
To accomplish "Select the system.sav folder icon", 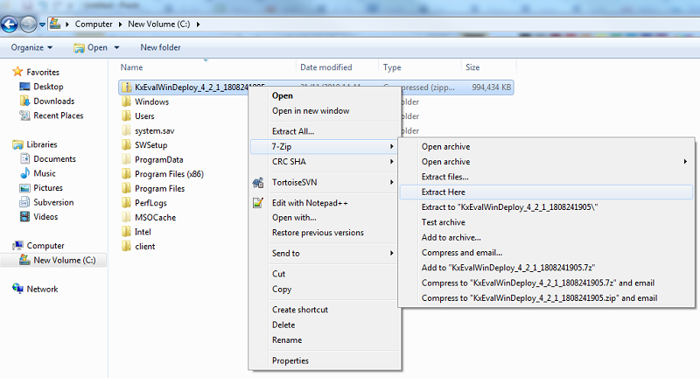I will (127, 130).
